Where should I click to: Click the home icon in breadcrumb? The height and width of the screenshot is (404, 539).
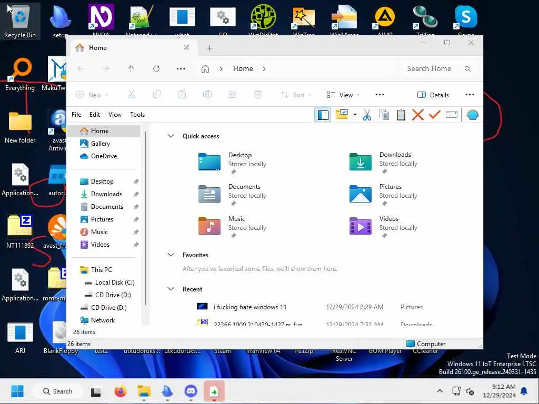[205, 69]
